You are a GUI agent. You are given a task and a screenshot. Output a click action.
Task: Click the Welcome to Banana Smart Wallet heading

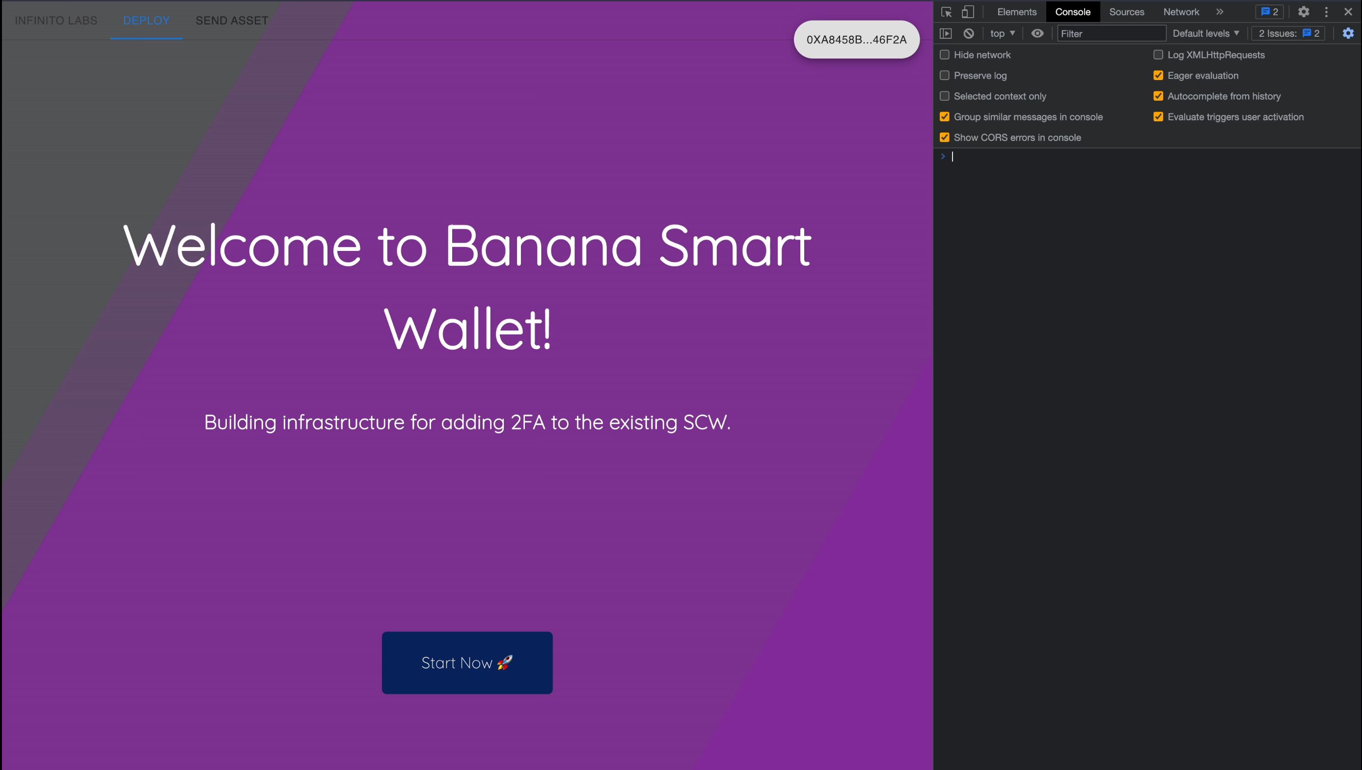click(467, 287)
